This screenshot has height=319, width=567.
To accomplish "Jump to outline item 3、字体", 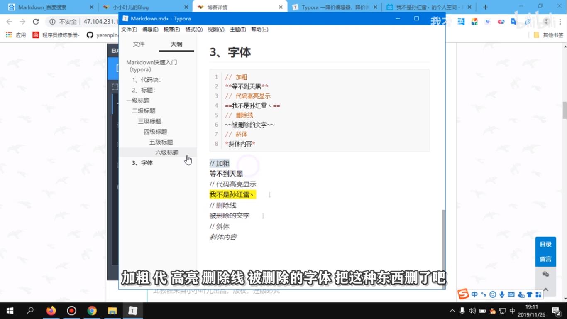I will pos(142,163).
